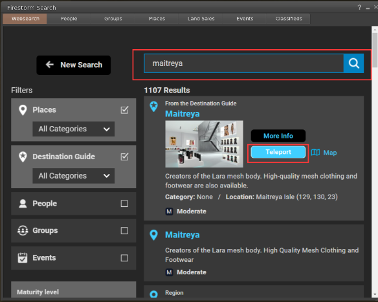
Task: Enable the Events filter checkbox
Action: click(124, 258)
